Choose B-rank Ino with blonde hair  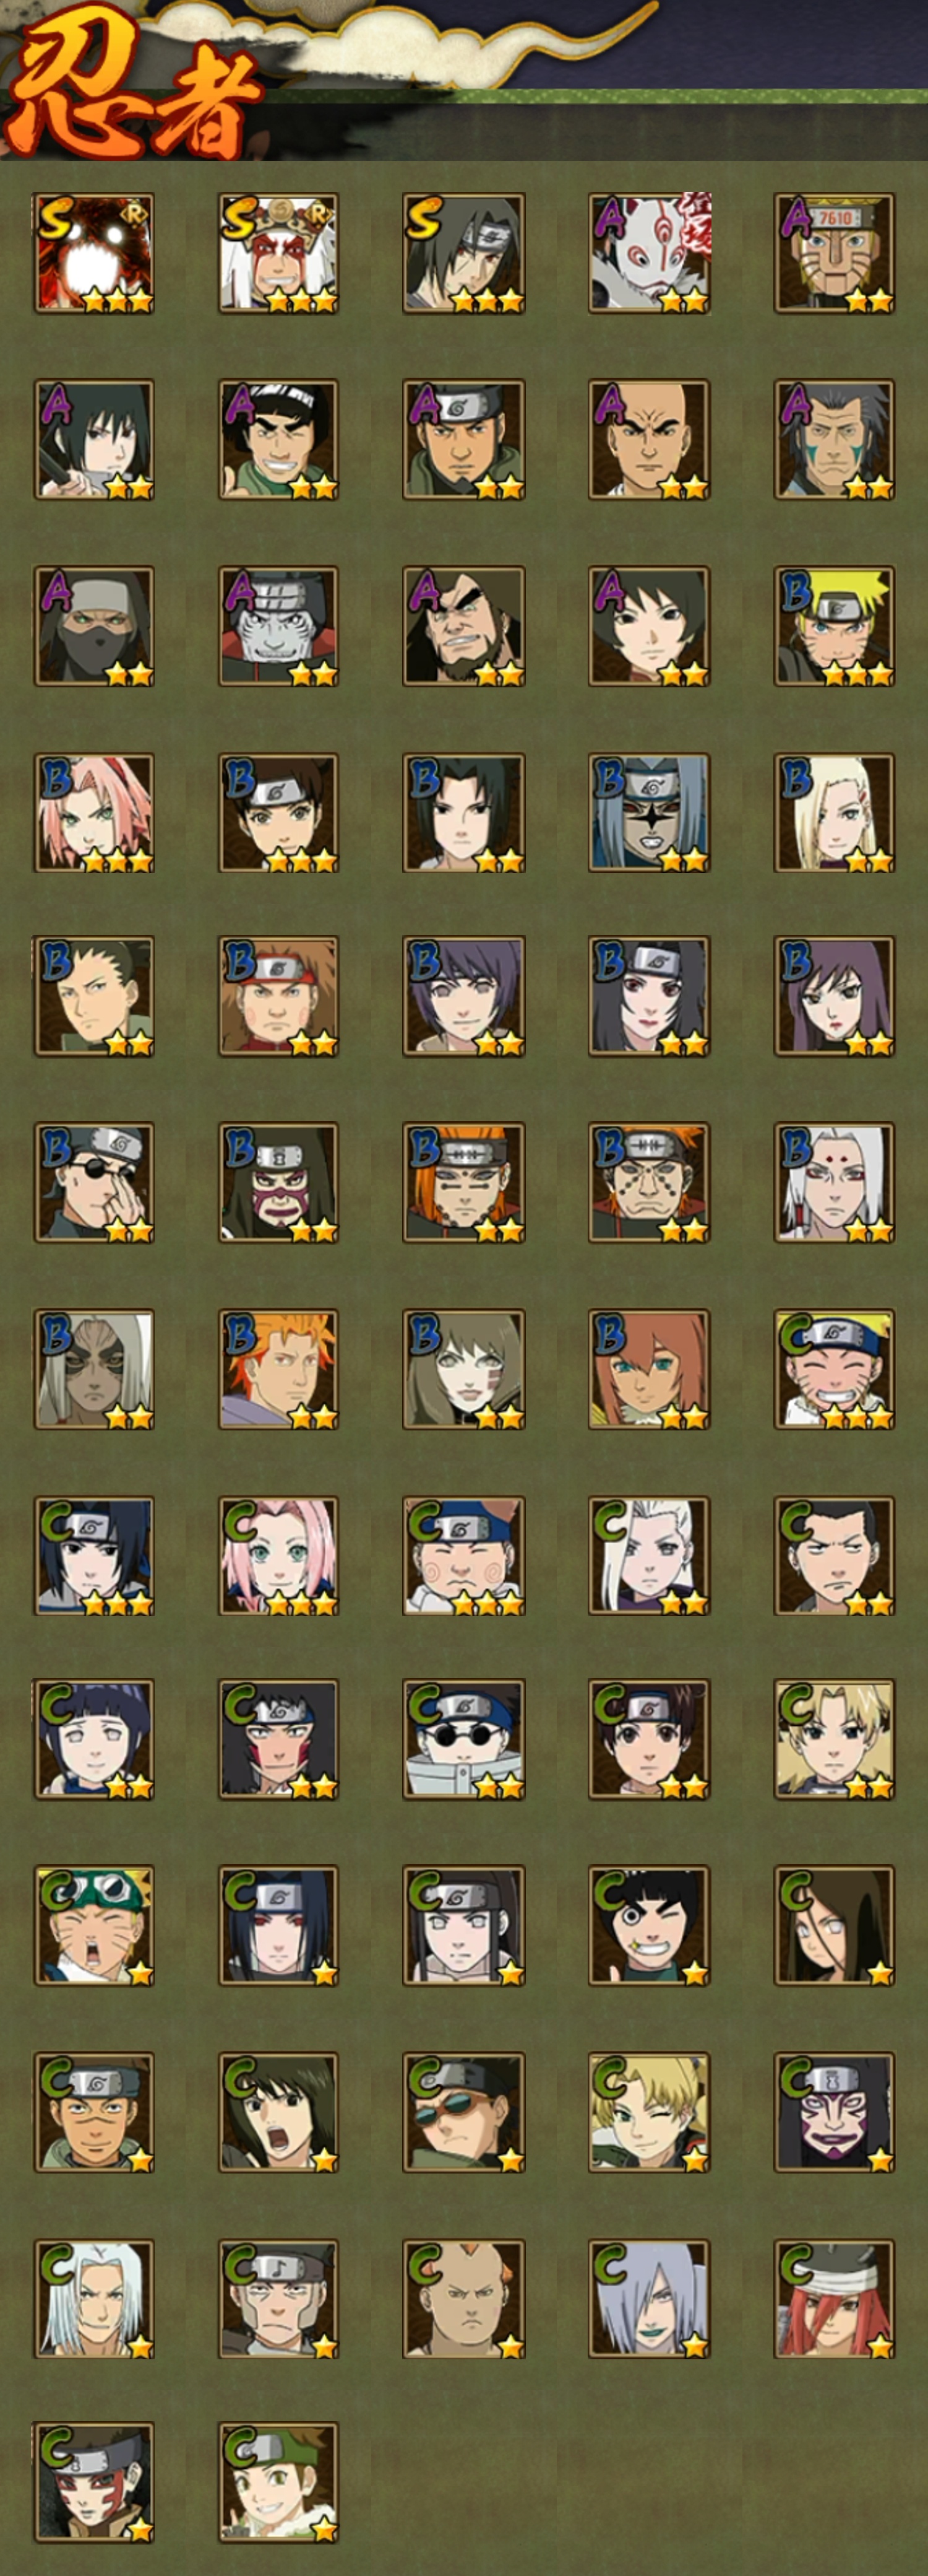(x=834, y=813)
